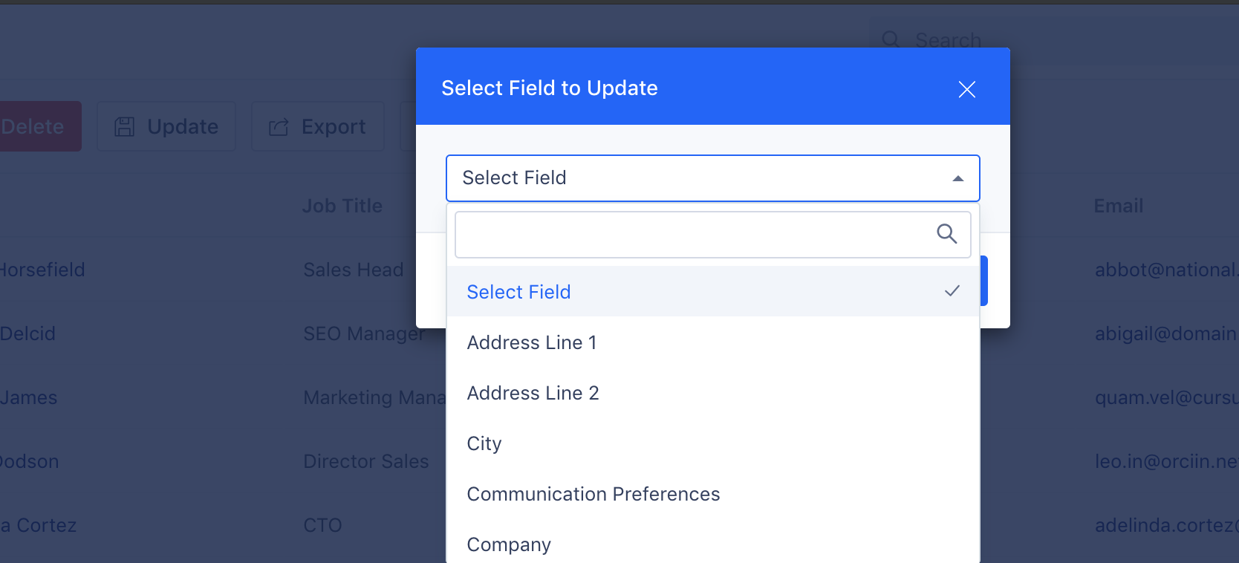Viewport: 1239px width, 563px height.
Task: Click the Job Title column header
Action: coord(342,206)
